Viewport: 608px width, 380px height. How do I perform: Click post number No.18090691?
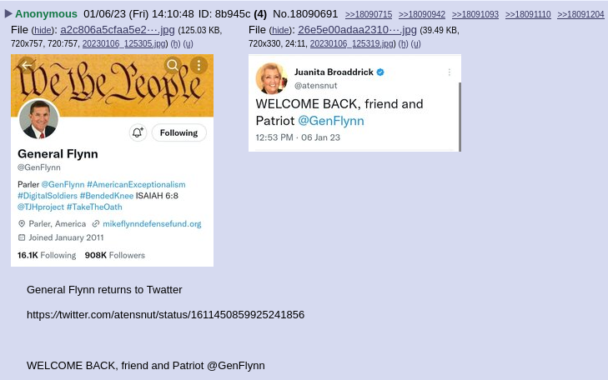305,14
